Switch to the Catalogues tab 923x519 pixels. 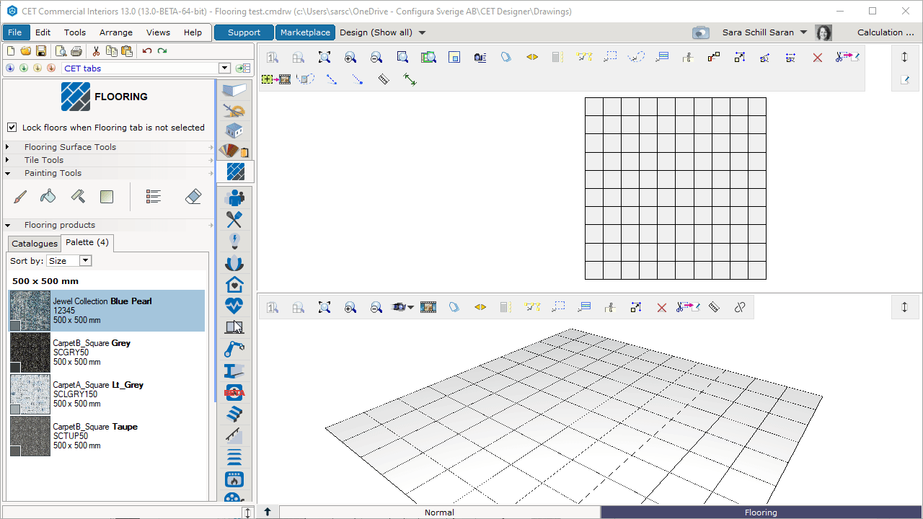[x=35, y=244]
